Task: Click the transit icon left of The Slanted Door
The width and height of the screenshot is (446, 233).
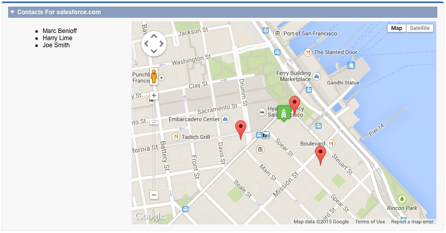Action: pos(277,52)
